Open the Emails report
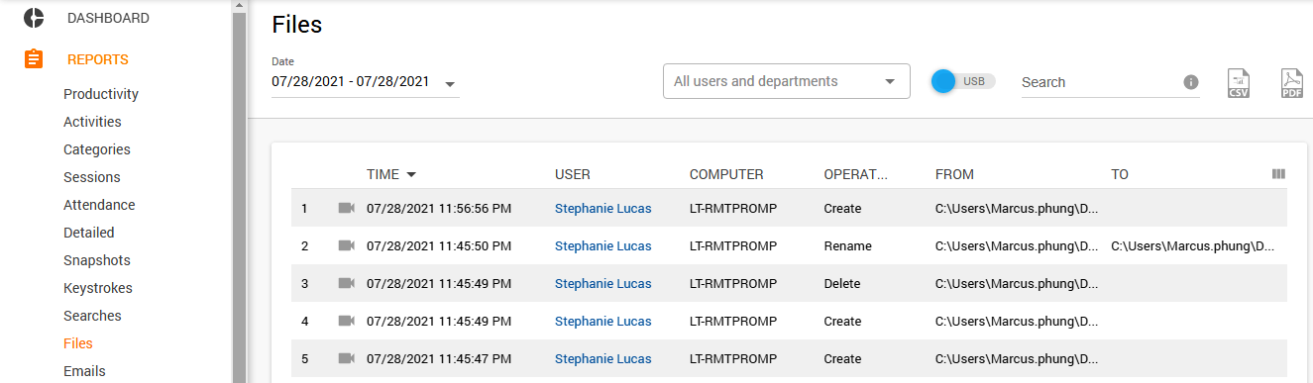 (84, 371)
